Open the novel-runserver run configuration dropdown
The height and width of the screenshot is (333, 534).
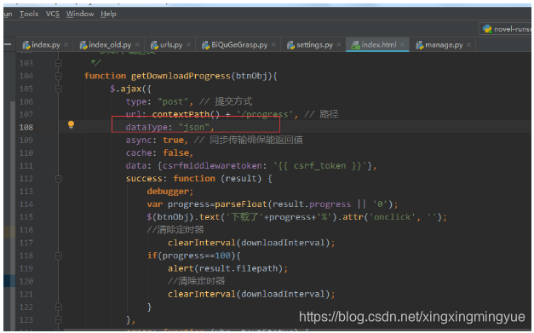pos(506,29)
